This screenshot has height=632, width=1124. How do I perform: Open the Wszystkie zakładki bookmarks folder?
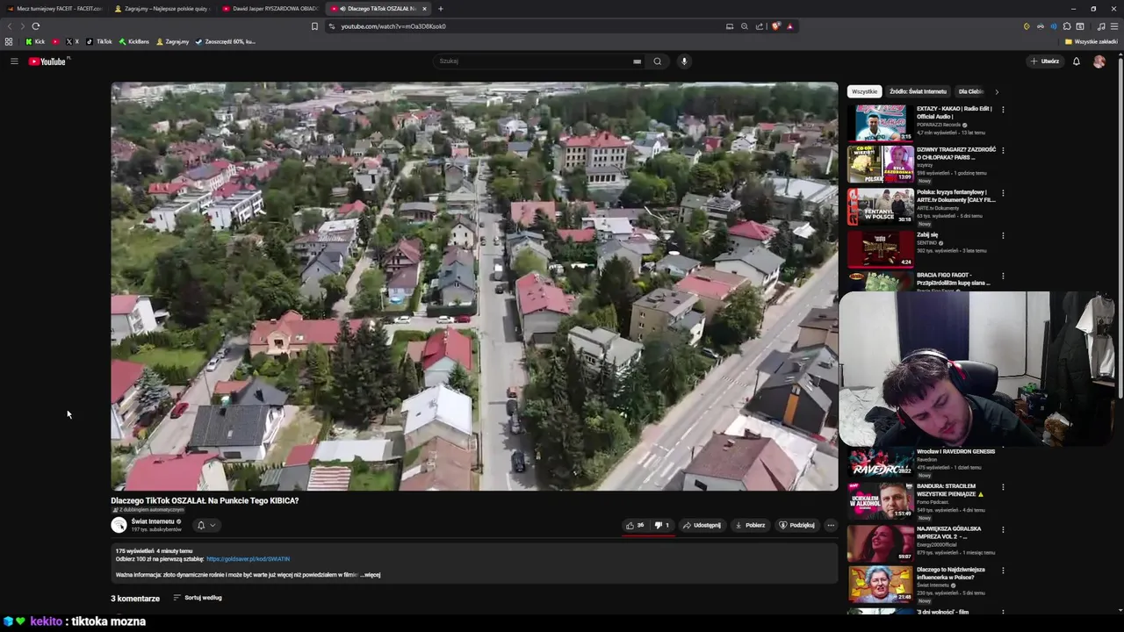coord(1092,41)
